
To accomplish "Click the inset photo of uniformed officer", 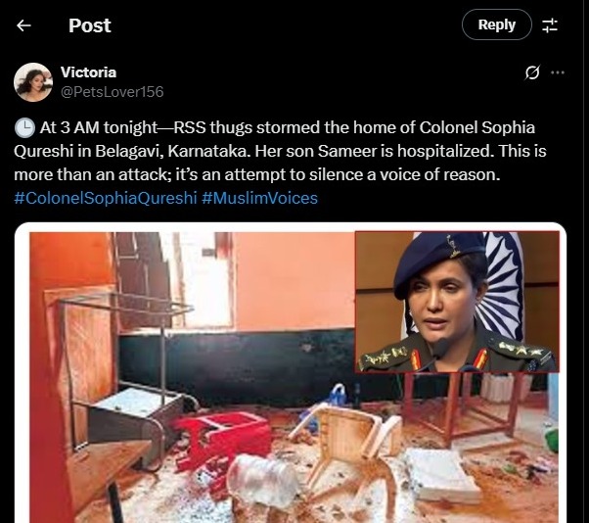I will pos(457,302).
